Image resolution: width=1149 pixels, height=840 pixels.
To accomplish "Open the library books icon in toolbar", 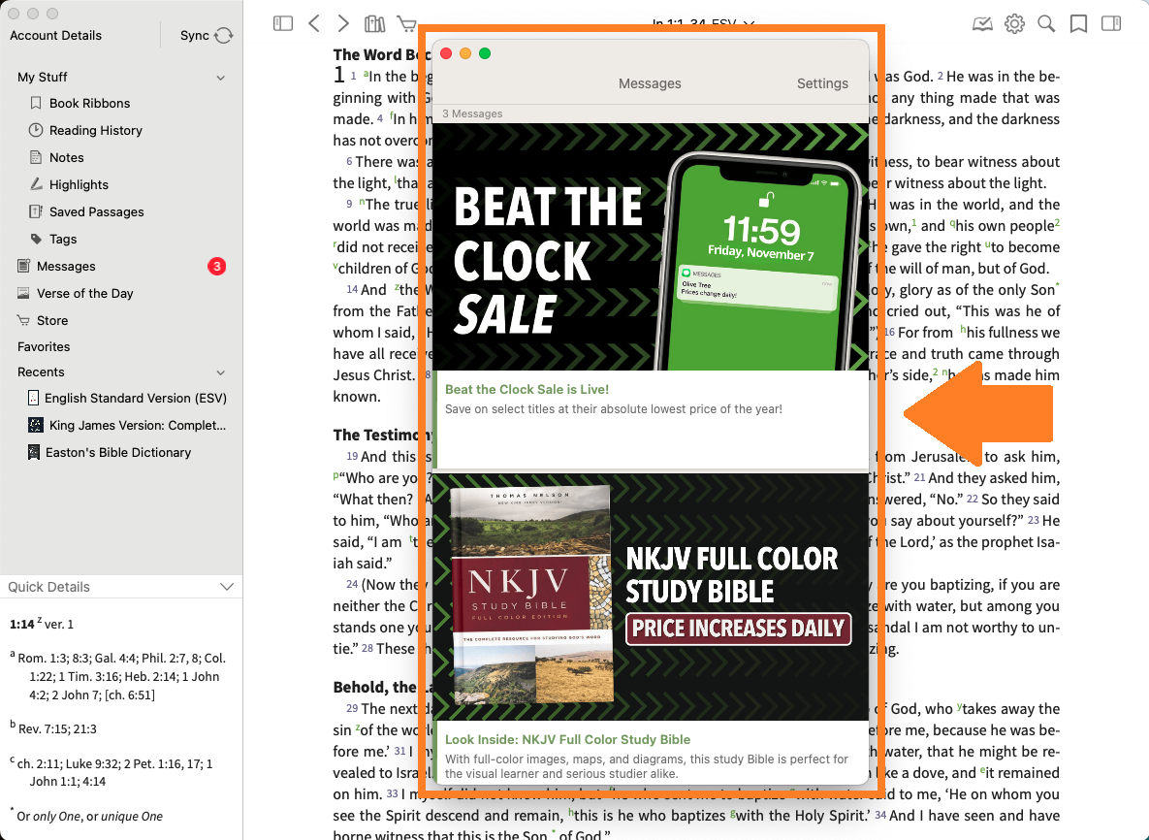I will tap(374, 23).
